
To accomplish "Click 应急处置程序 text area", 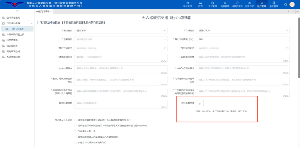I will coord(121,70).
